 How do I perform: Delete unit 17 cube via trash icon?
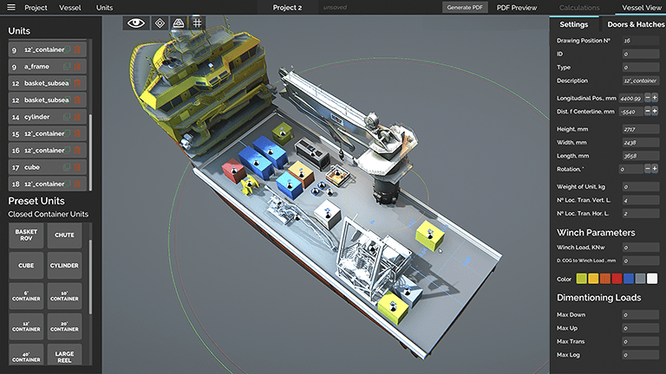tap(77, 167)
